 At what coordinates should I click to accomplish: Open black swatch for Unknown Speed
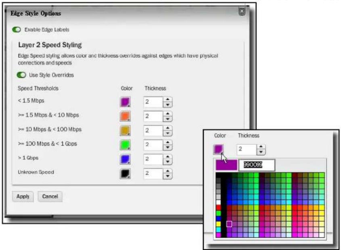click(125, 173)
